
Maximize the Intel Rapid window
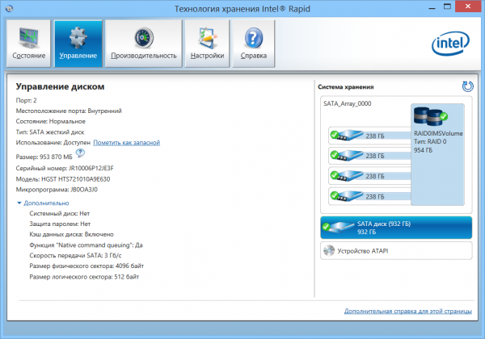(447, 6)
